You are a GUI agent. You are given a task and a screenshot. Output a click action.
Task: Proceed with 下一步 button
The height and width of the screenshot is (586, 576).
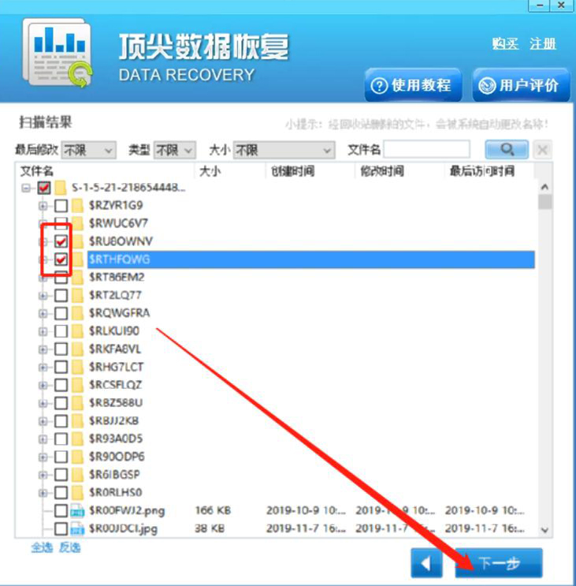coord(499,563)
